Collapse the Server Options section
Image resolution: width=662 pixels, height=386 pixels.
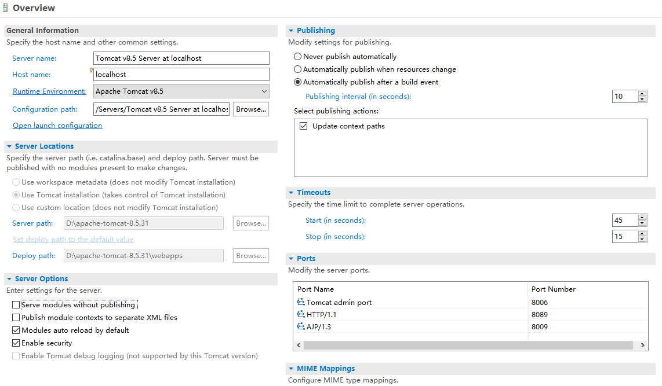pyautogui.click(x=9, y=279)
